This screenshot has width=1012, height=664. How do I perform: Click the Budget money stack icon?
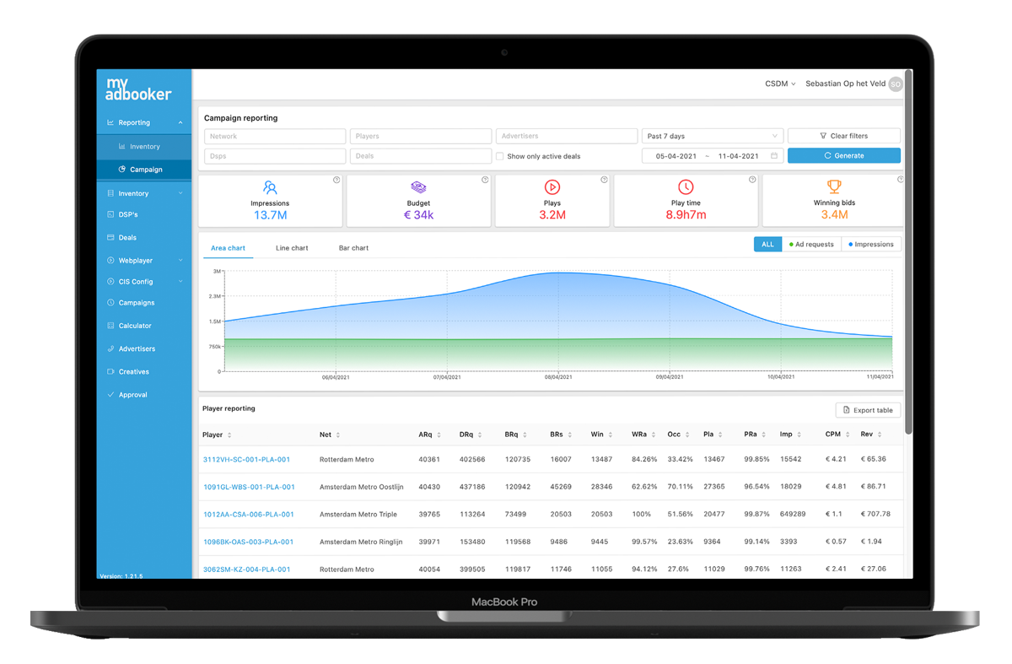point(418,187)
